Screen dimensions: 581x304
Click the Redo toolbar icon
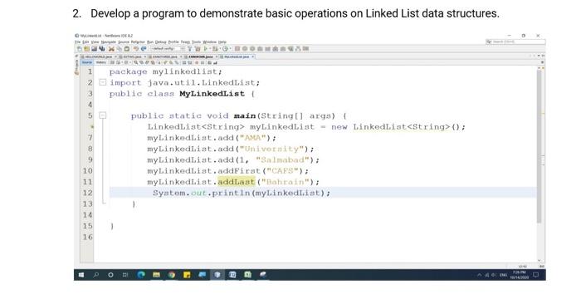(144, 48)
